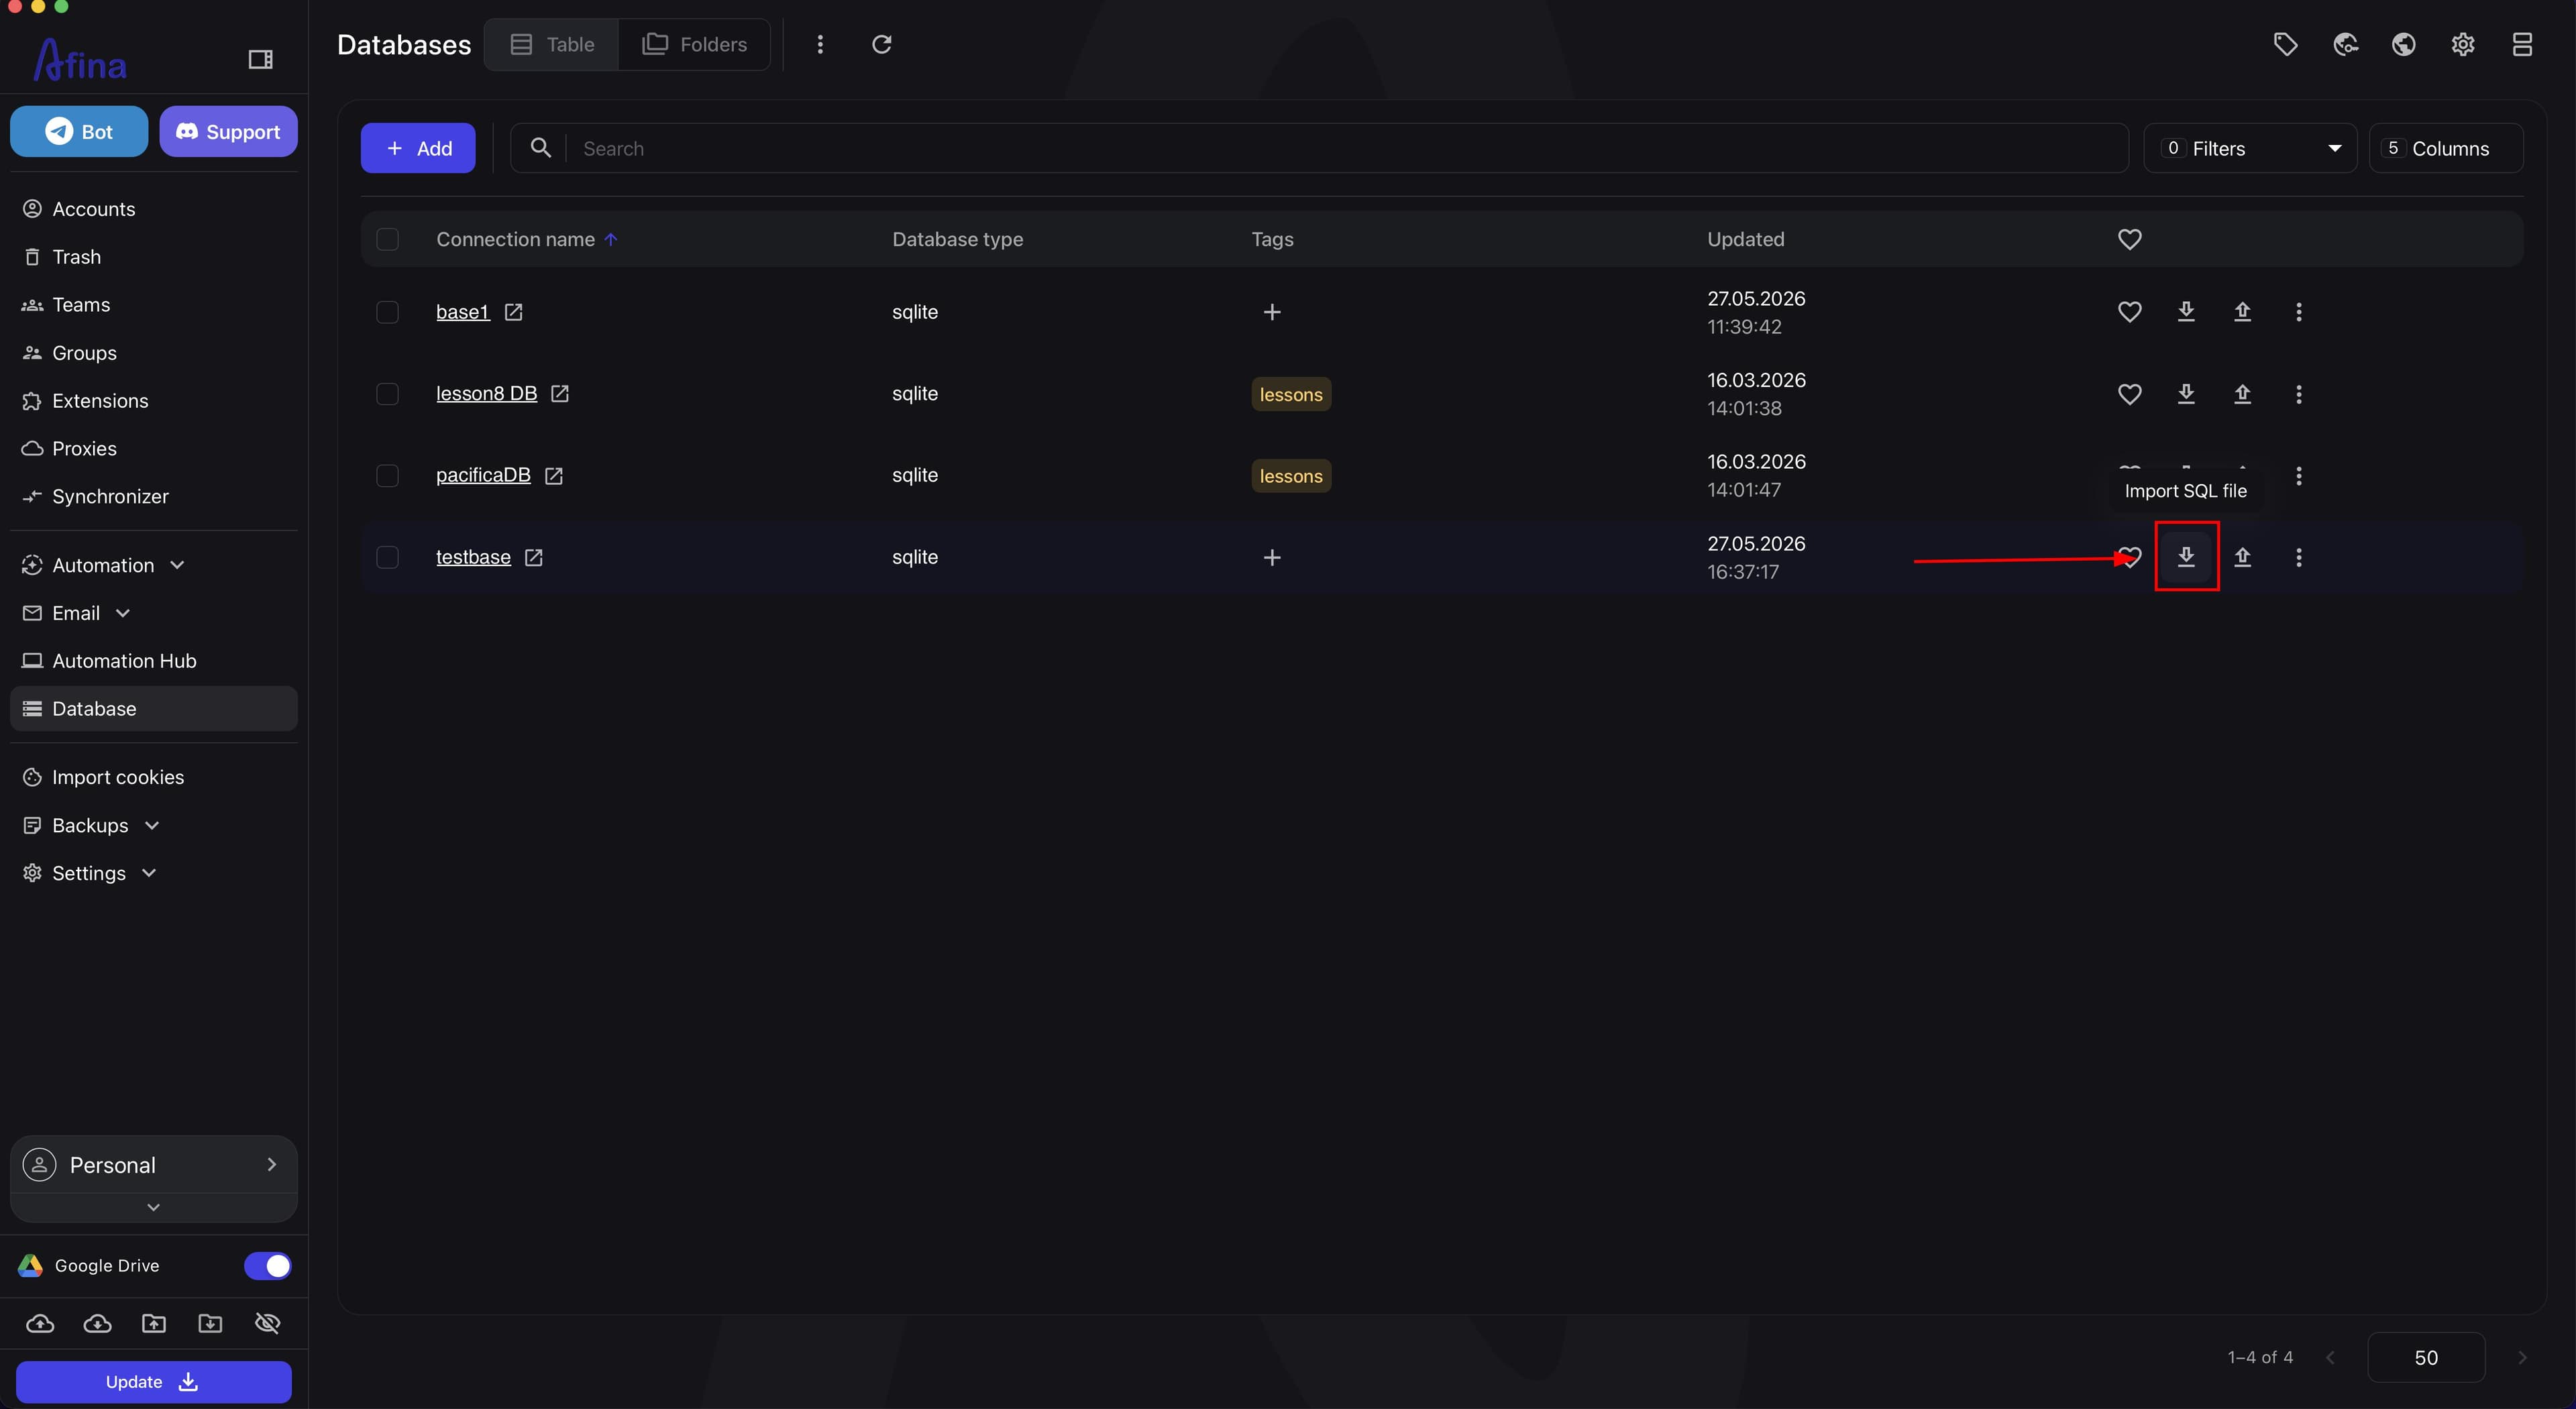Click Import SQL file icon for testbase
The image size is (2576, 1409).
pos(2186,557)
